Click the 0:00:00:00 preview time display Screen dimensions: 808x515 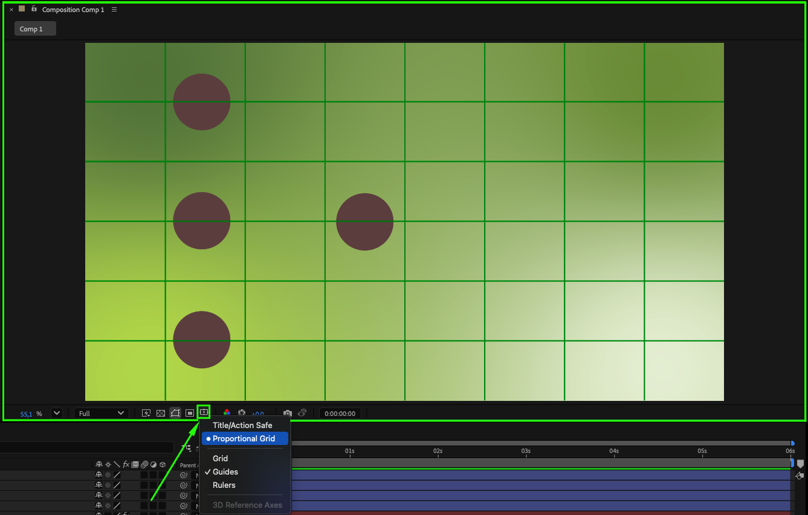pyautogui.click(x=341, y=414)
